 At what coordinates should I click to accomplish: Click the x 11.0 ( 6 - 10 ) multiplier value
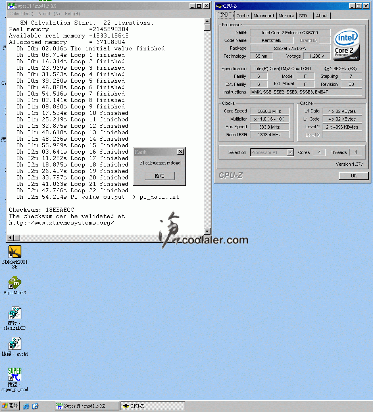tap(269, 119)
